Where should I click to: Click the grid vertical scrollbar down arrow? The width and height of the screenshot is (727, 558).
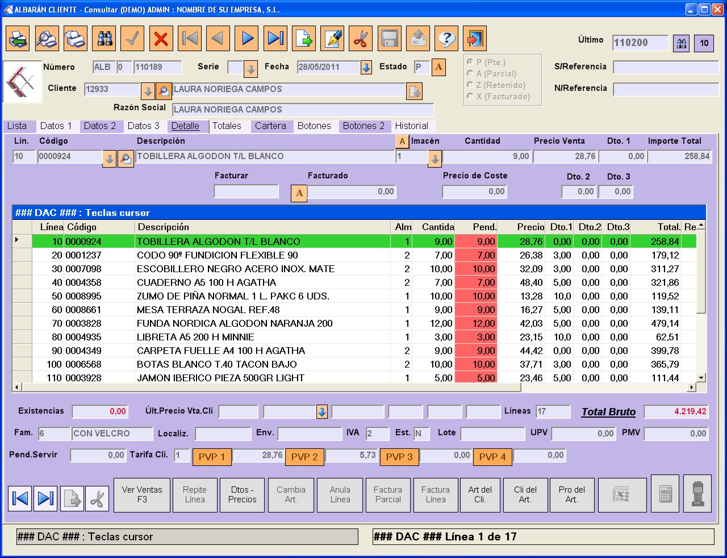701,378
